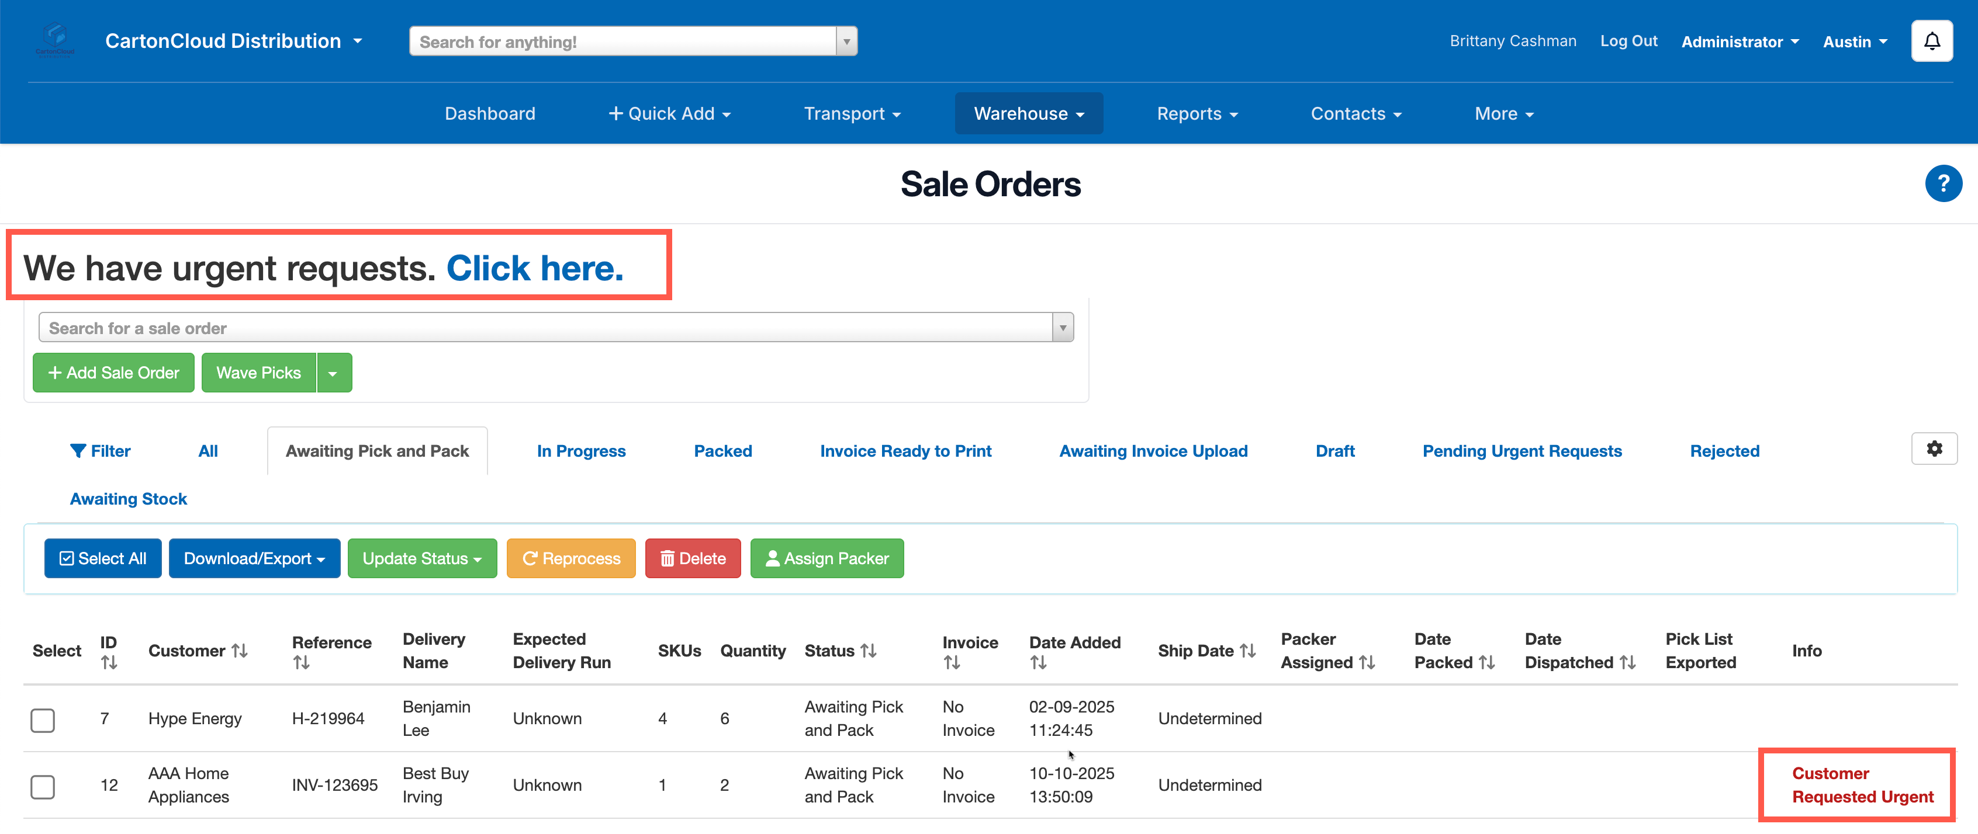Open the Filter funnel option
Screen dimensions: 1978x834
tap(101, 451)
